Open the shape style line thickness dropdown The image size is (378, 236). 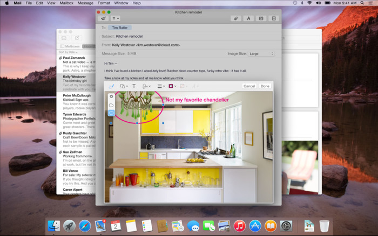161,86
